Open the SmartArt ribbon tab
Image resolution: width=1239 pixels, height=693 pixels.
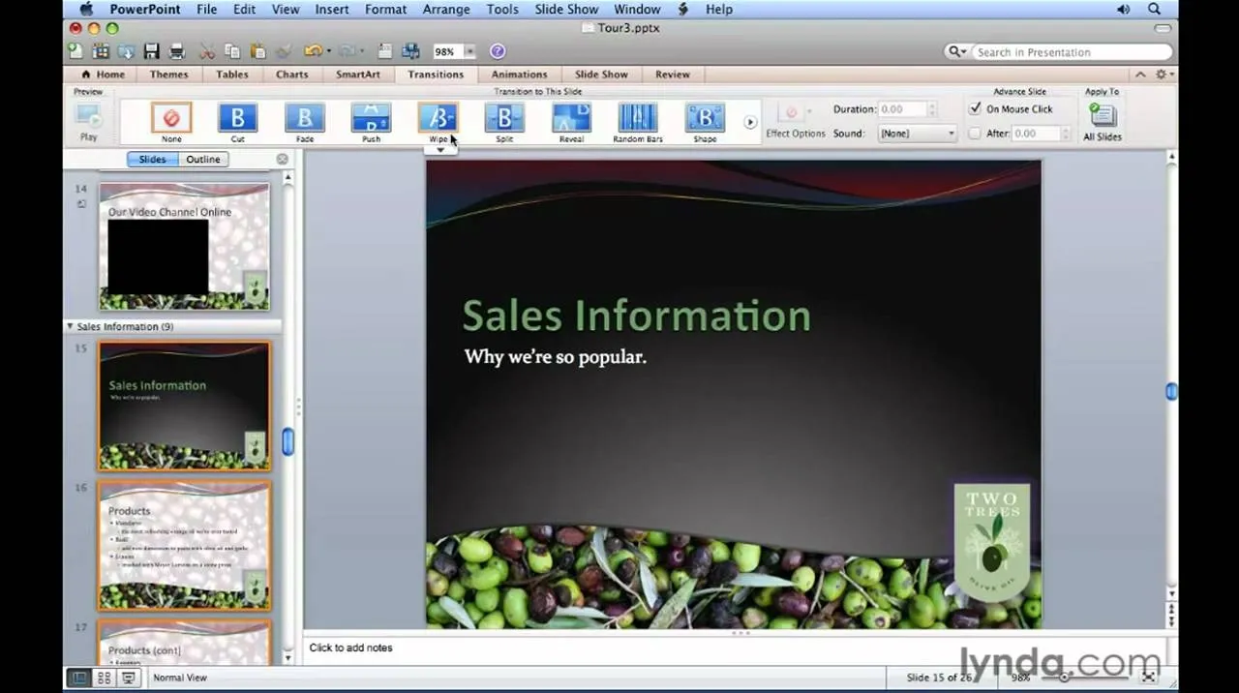click(x=358, y=75)
